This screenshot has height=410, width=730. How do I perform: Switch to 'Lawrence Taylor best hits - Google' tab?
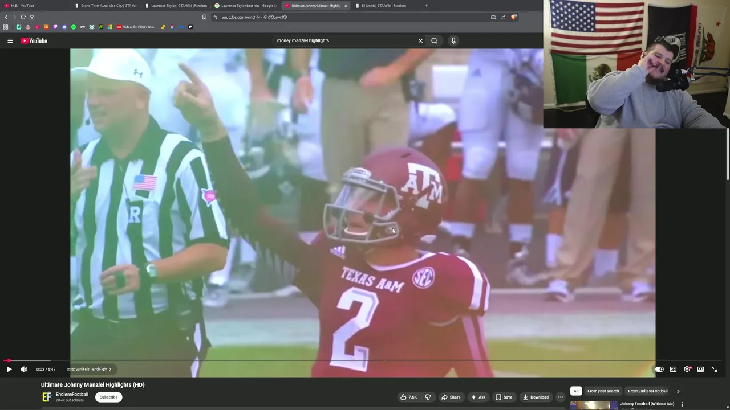pos(246,6)
